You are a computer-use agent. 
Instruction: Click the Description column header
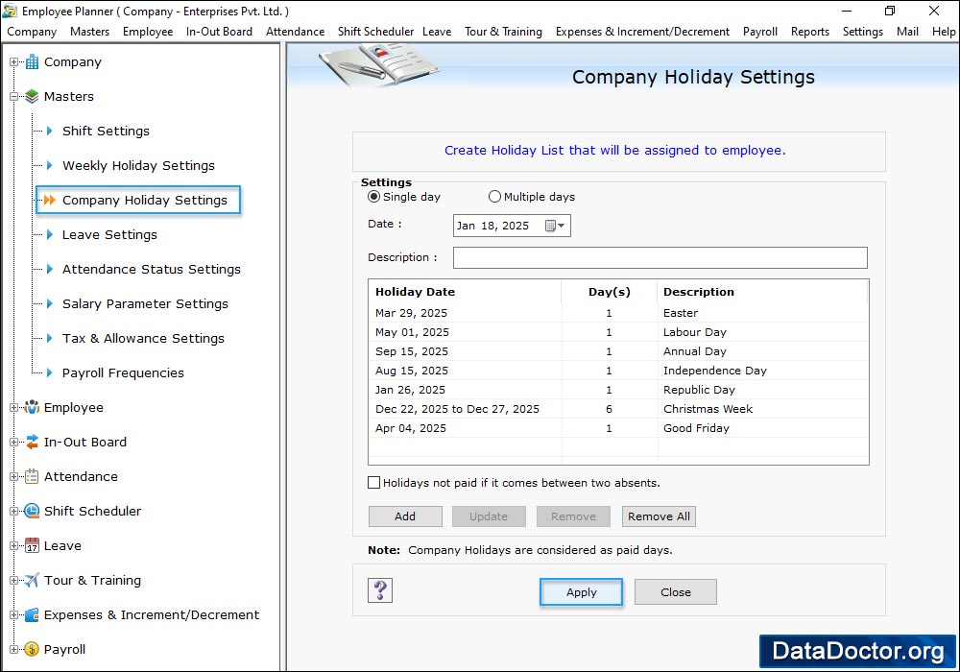(x=762, y=292)
